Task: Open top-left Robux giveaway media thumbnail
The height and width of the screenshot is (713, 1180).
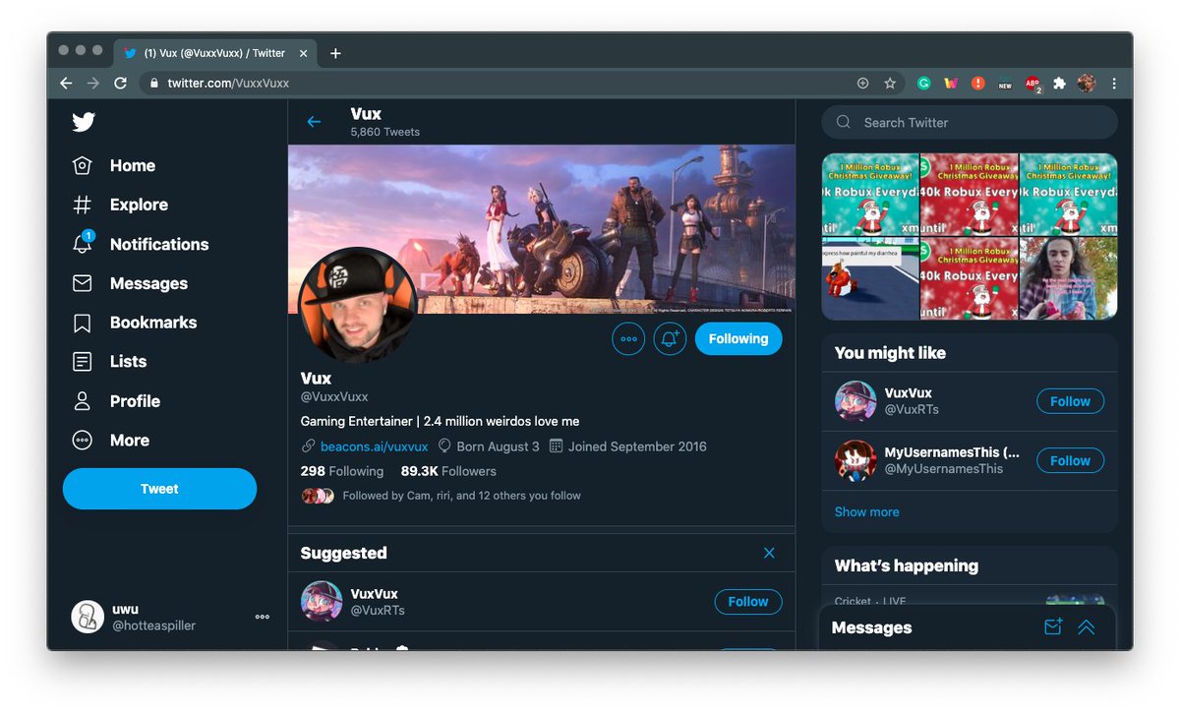Action: click(870, 194)
